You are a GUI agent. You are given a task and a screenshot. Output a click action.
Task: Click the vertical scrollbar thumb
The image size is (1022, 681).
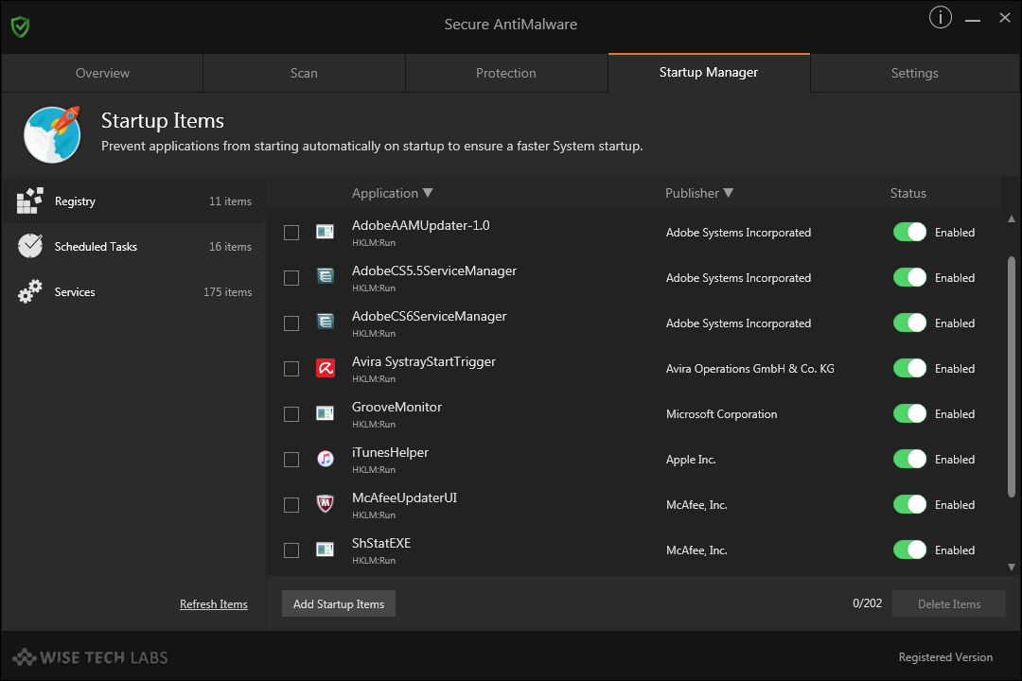click(1011, 376)
